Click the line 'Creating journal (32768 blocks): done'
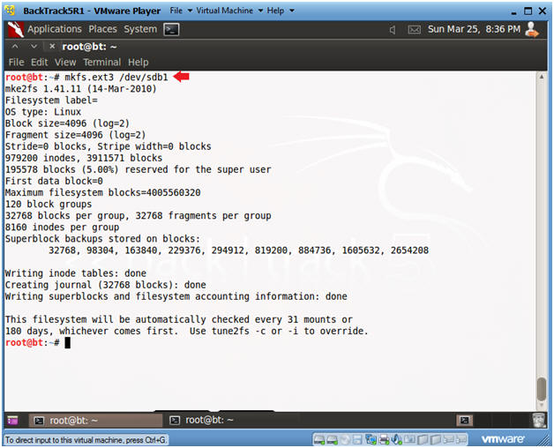The height and width of the screenshot is (448, 554). pos(105,285)
